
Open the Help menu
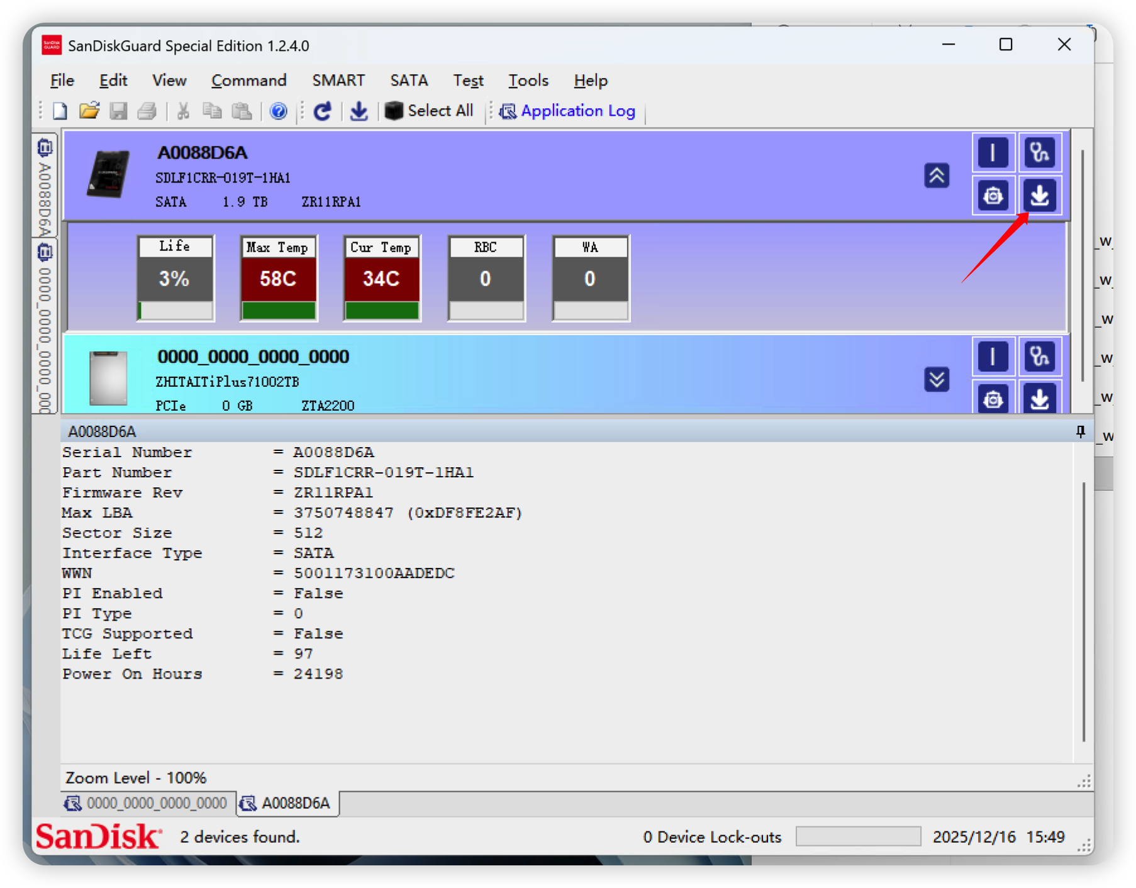591,80
